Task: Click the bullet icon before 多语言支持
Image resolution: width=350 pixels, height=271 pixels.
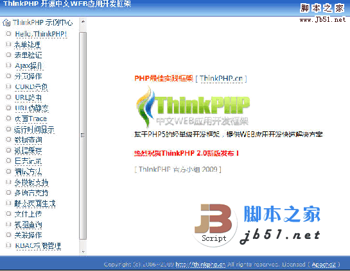Action: (x=8, y=192)
